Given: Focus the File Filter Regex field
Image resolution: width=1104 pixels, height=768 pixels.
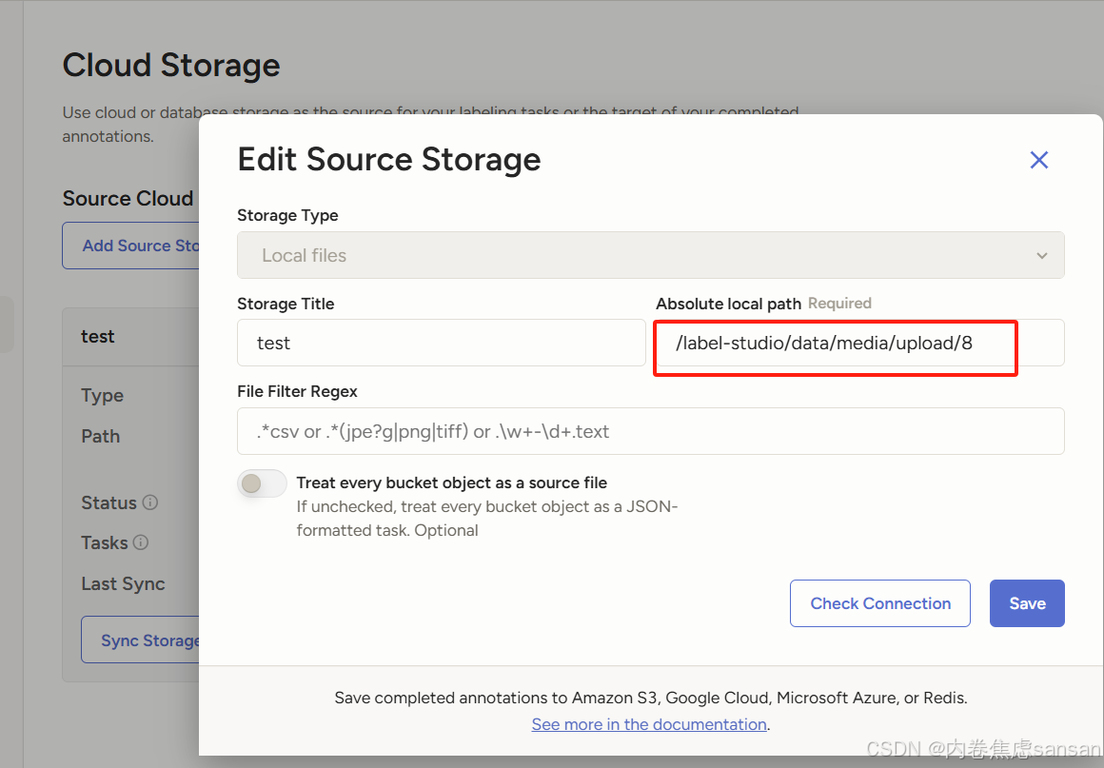Looking at the screenshot, I should pyautogui.click(x=650, y=431).
